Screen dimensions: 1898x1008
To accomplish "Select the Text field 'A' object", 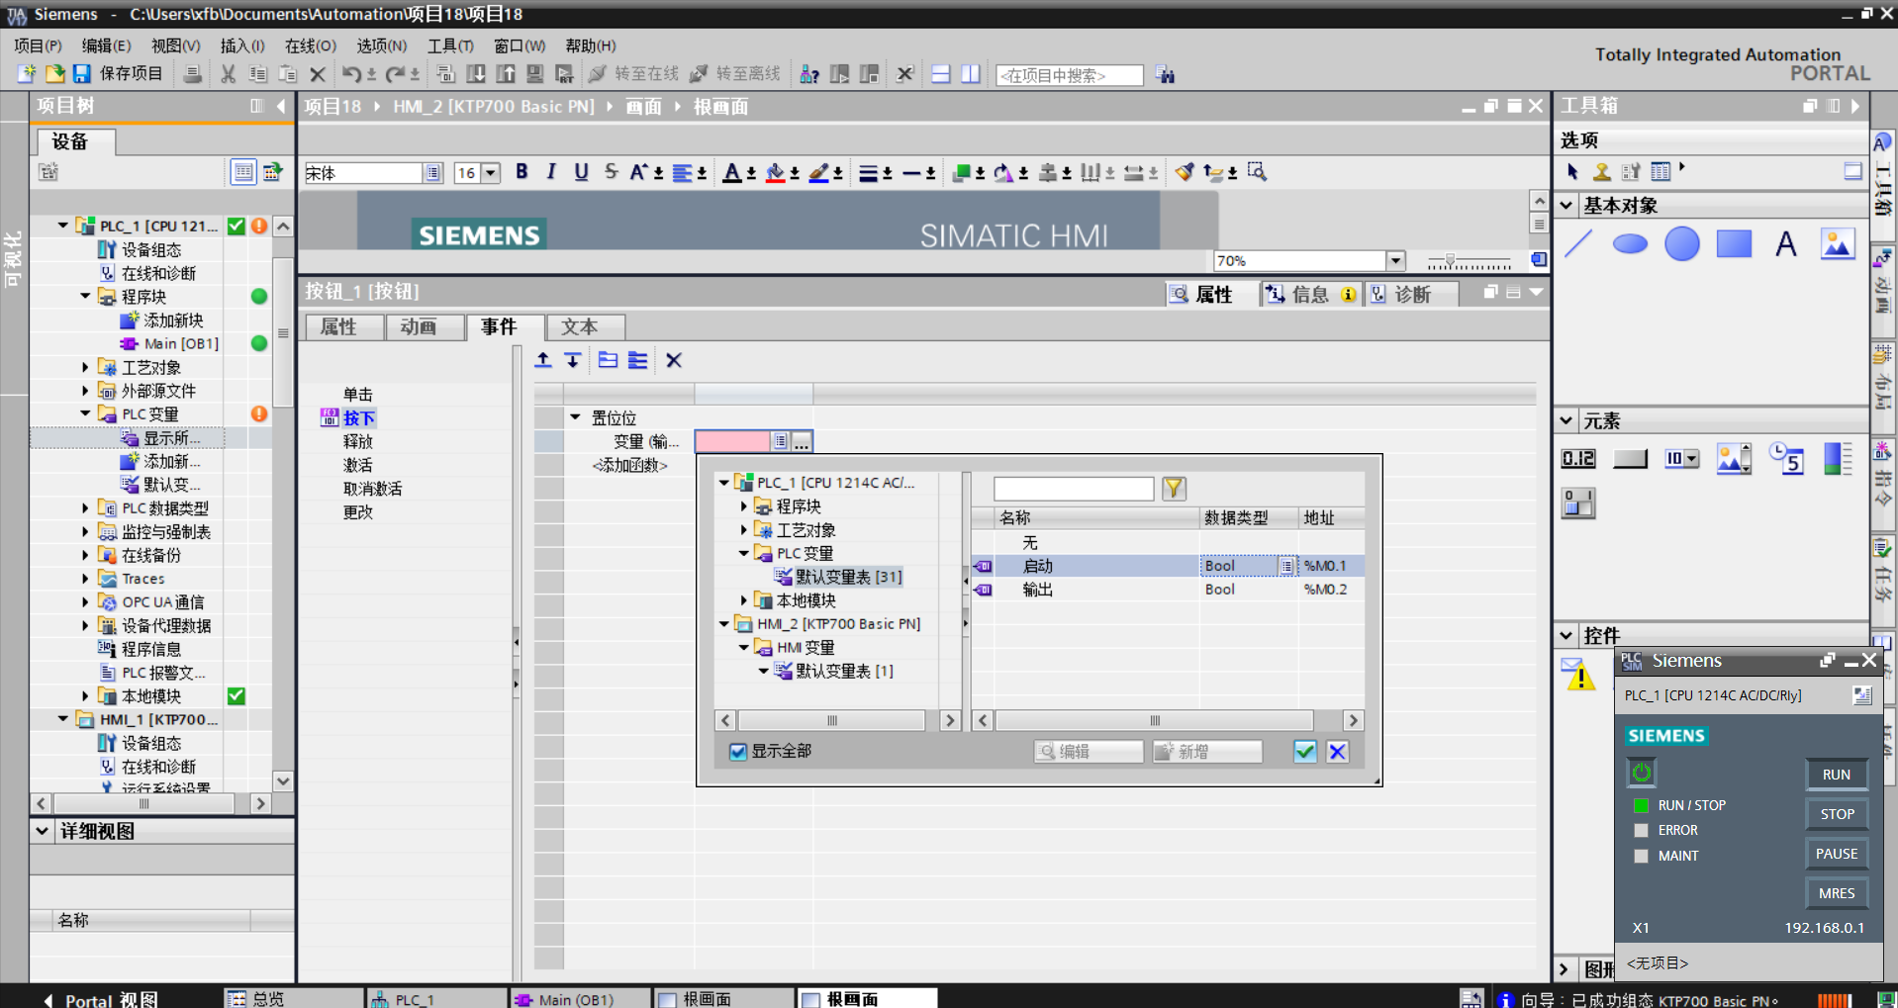I will (1785, 243).
